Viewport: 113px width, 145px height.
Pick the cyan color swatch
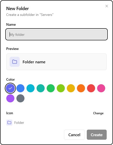pyautogui.click(x=31, y=88)
